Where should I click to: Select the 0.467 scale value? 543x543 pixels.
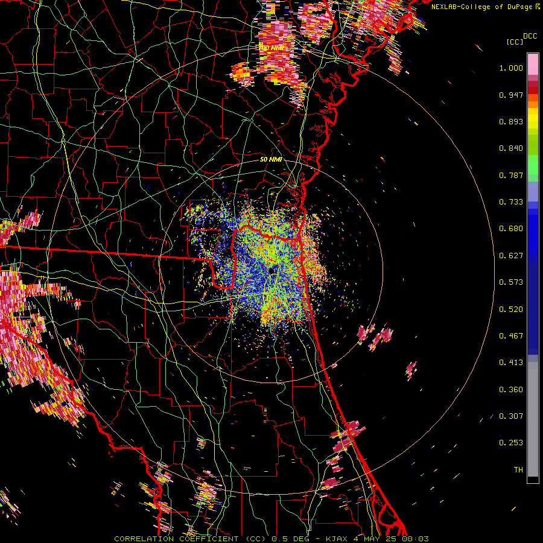(511, 336)
